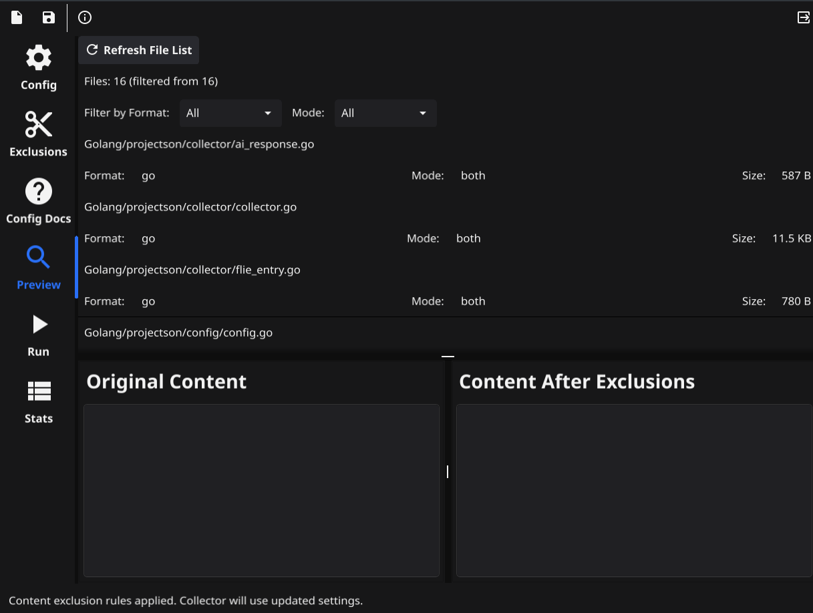The width and height of the screenshot is (813, 613).
Task: Select ai_response.go in file list
Action: [x=199, y=144]
